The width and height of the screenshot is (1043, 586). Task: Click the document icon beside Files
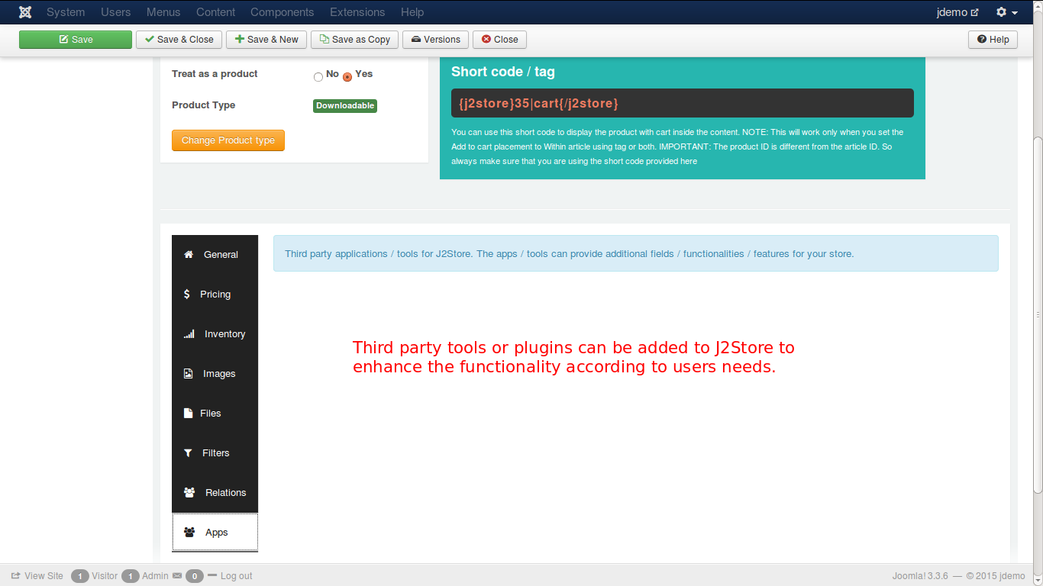tap(188, 414)
